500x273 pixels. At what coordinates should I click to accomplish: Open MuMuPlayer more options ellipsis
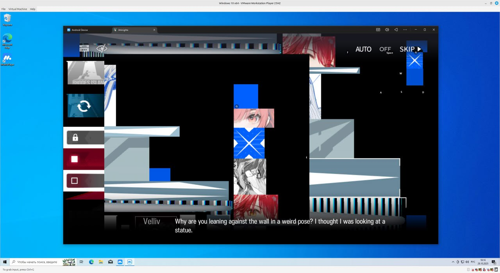pos(405,30)
